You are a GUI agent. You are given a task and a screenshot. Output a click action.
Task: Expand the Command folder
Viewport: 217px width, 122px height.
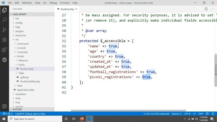click(x=32, y=44)
